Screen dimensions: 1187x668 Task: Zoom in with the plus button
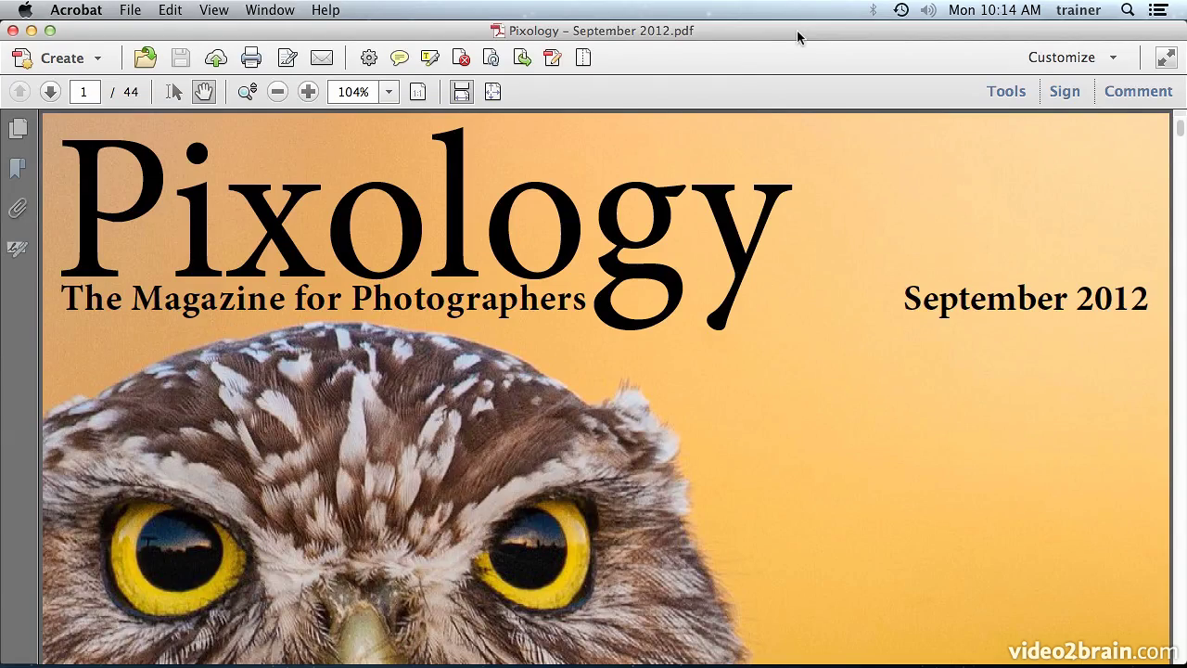pyautogui.click(x=308, y=92)
